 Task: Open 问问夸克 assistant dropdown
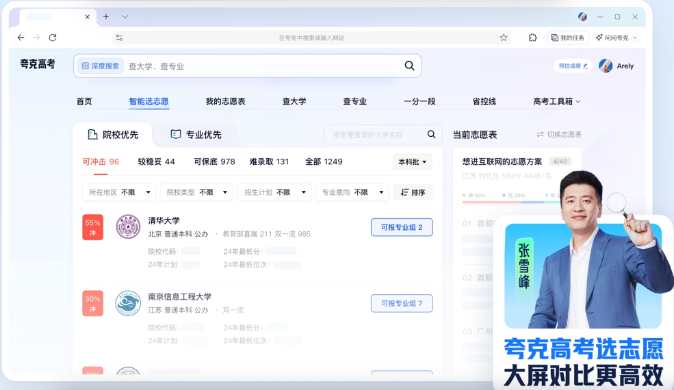tap(616, 38)
